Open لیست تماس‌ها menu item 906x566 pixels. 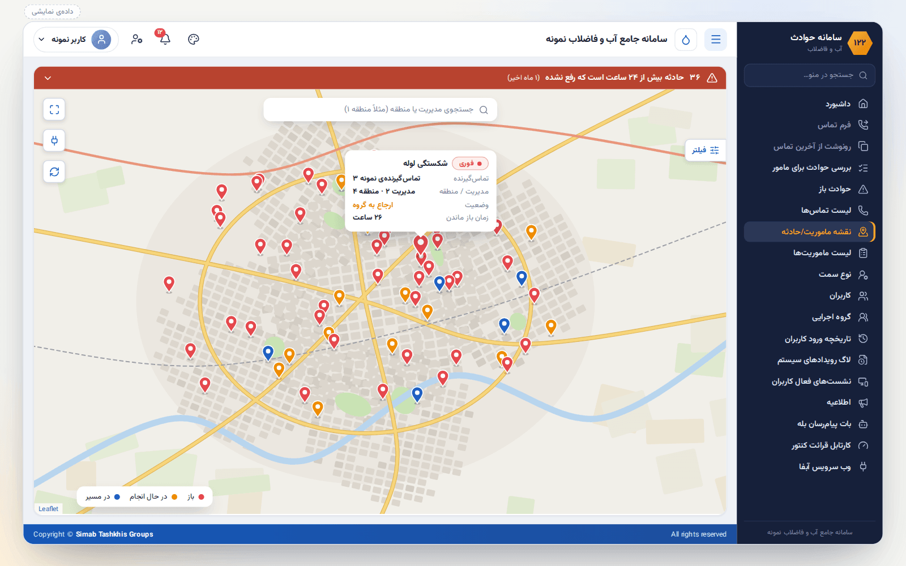(x=809, y=211)
